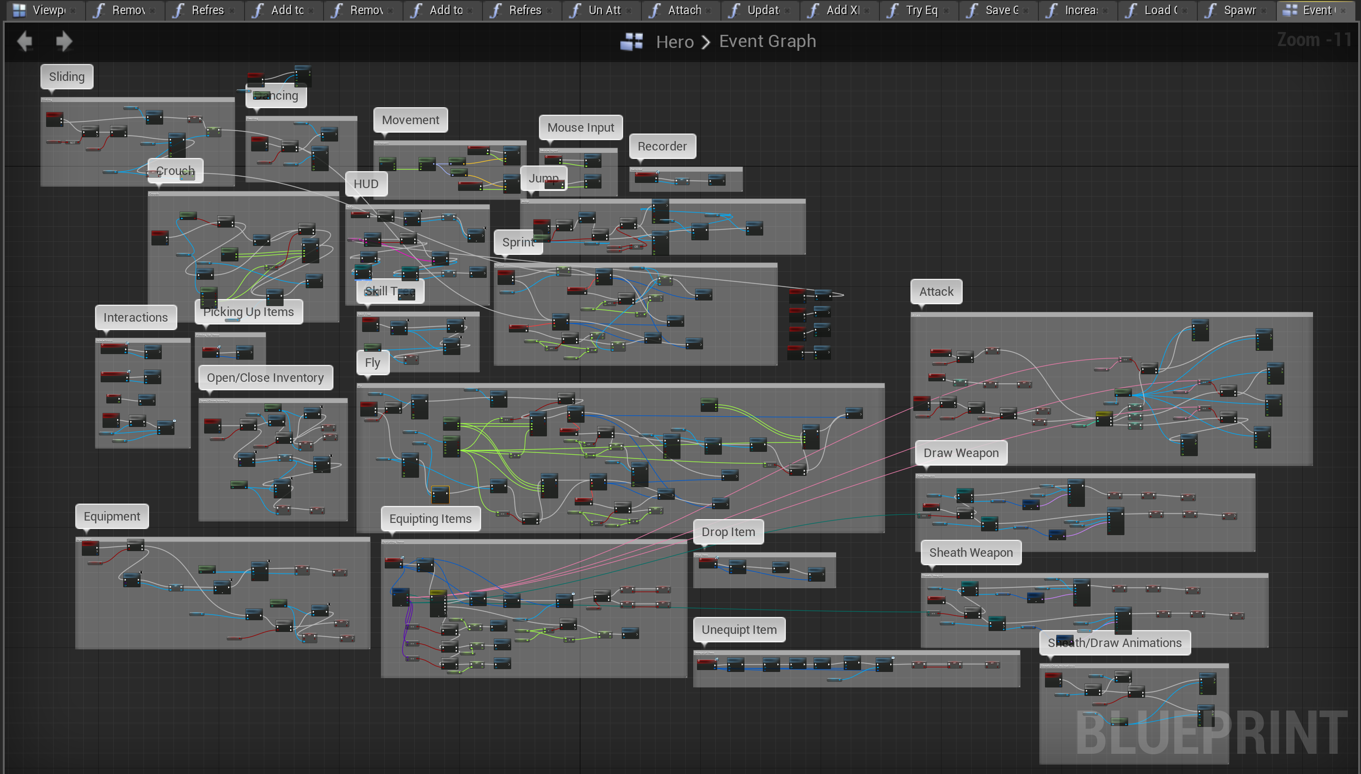
Task: Select the HUD comment label
Action: click(x=366, y=184)
